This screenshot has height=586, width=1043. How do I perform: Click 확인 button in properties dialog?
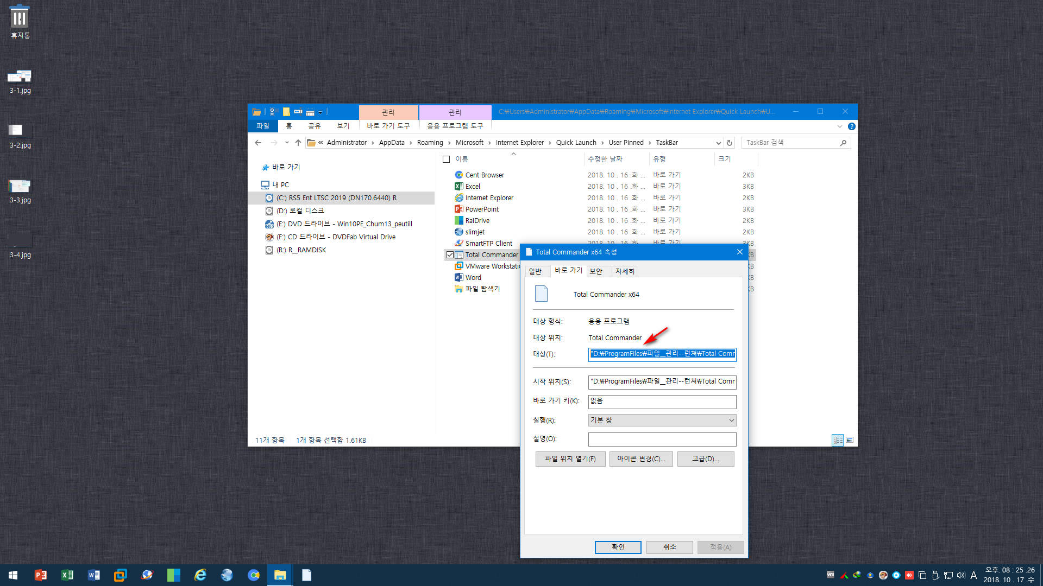(618, 547)
